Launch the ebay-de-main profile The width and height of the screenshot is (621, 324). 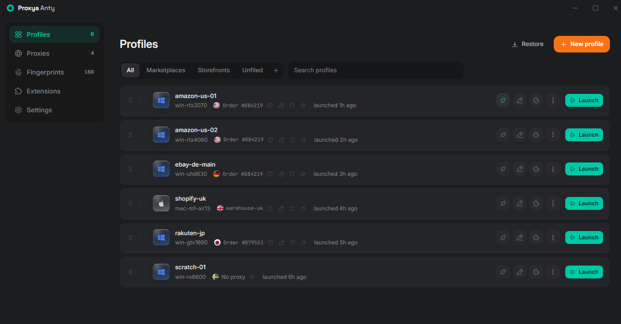pyautogui.click(x=584, y=169)
